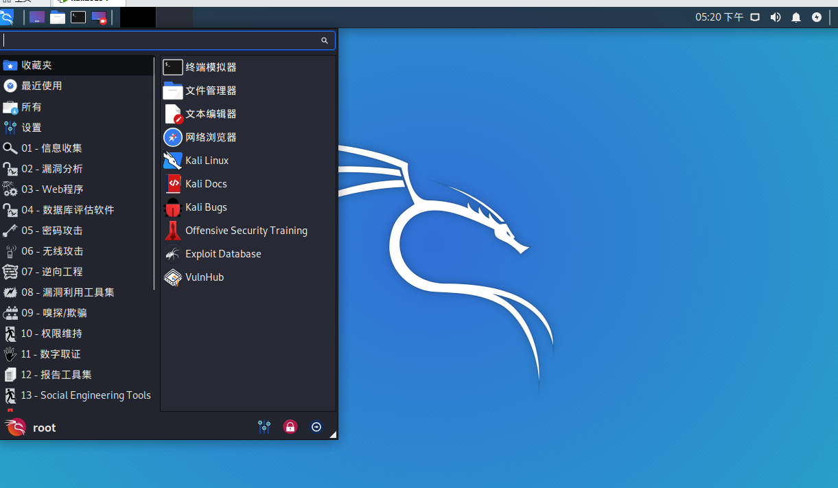The image size is (838, 488).
Task: Choose the 08 - 漏洞利用工具集 category
Action: [78, 292]
